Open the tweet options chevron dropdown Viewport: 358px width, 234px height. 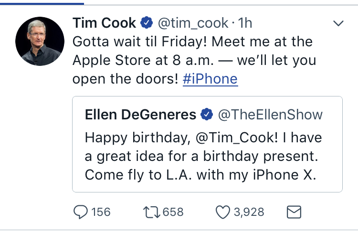338,23
